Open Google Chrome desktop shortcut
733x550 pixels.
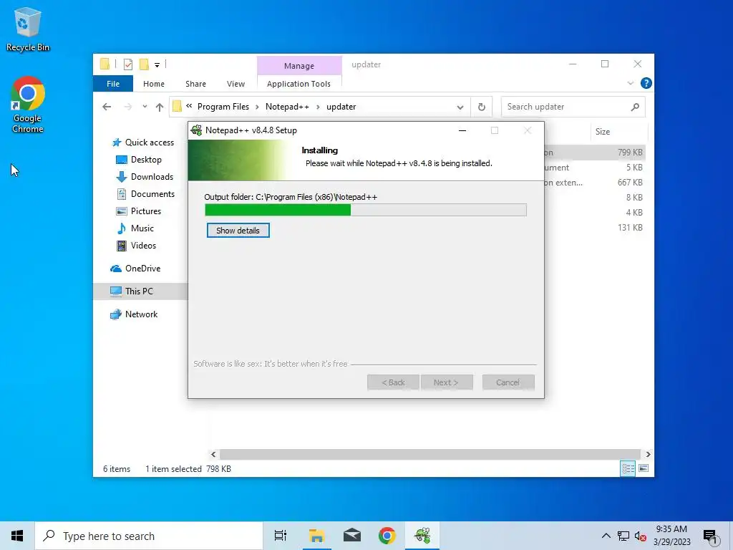28,105
